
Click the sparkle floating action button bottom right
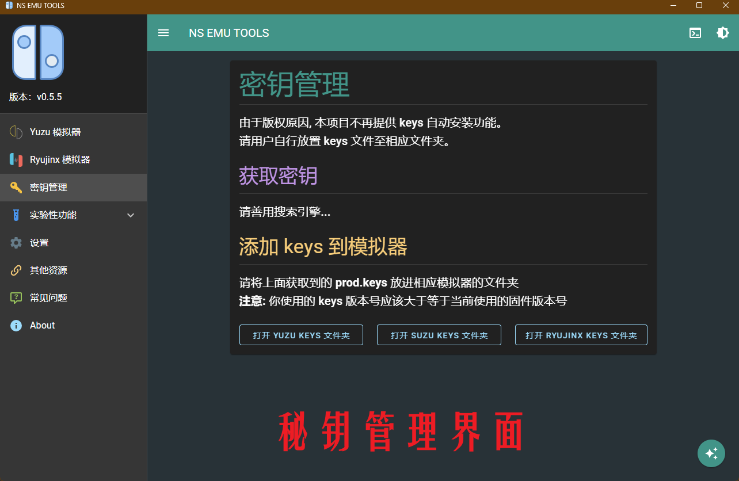(x=711, y=453)
